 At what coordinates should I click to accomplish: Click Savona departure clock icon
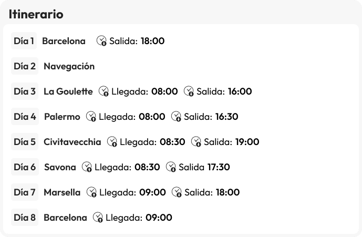pyautogui.click(x=171, y=167)
